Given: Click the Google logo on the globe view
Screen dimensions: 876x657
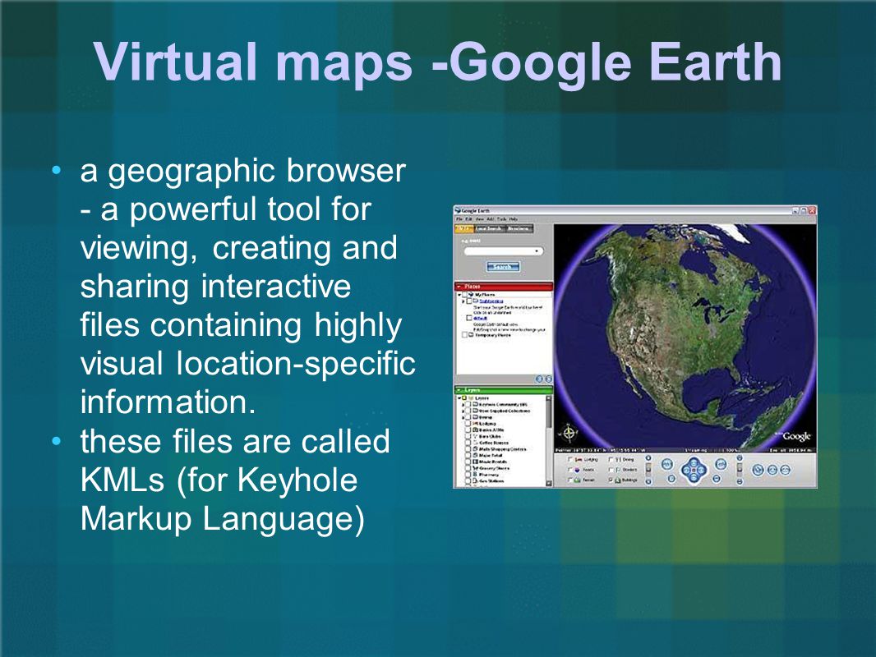Looking at the screenshot, I should coord(796,436).
